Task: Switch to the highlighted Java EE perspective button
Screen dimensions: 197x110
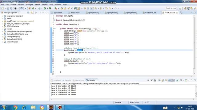Action: click(188, 8)
